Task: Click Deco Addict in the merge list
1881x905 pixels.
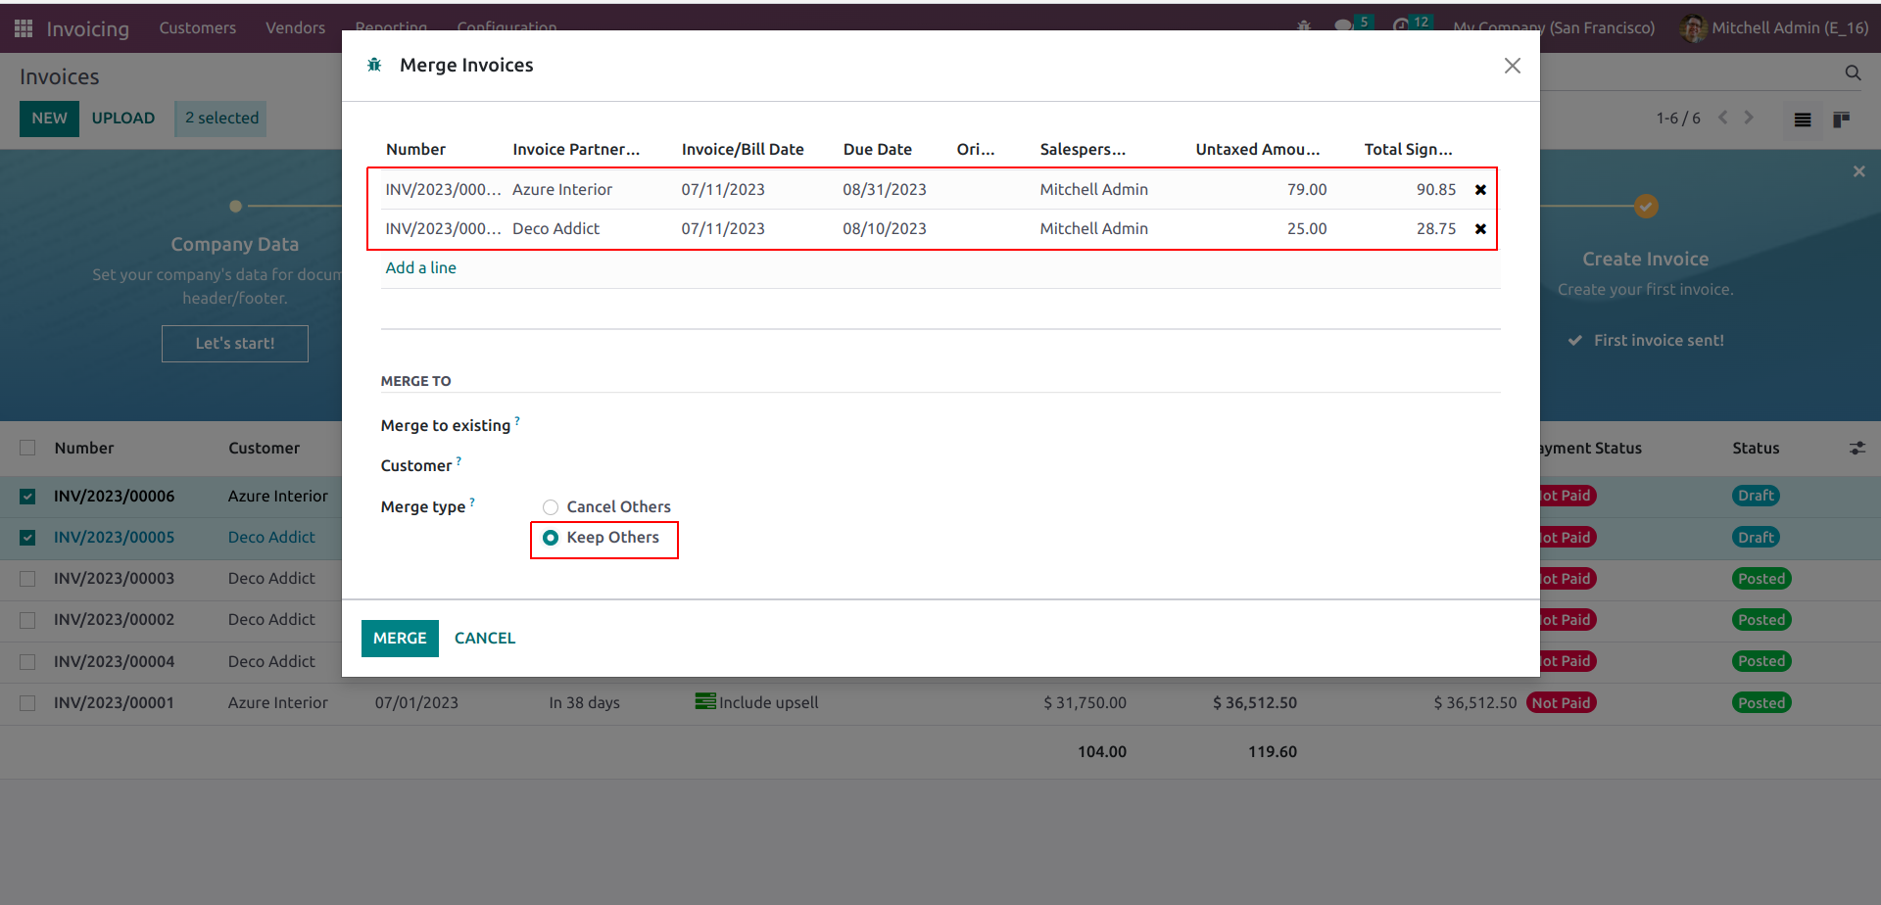Action: pos(555,228)
